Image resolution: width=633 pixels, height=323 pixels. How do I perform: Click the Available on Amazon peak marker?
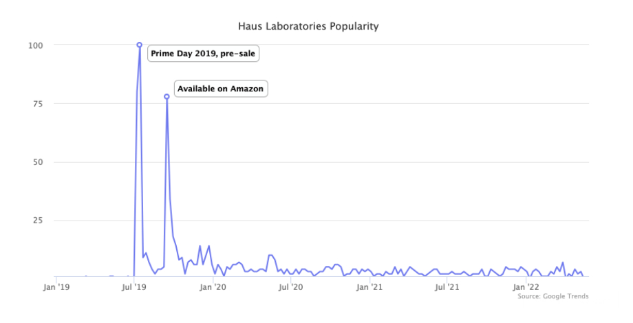167,96
